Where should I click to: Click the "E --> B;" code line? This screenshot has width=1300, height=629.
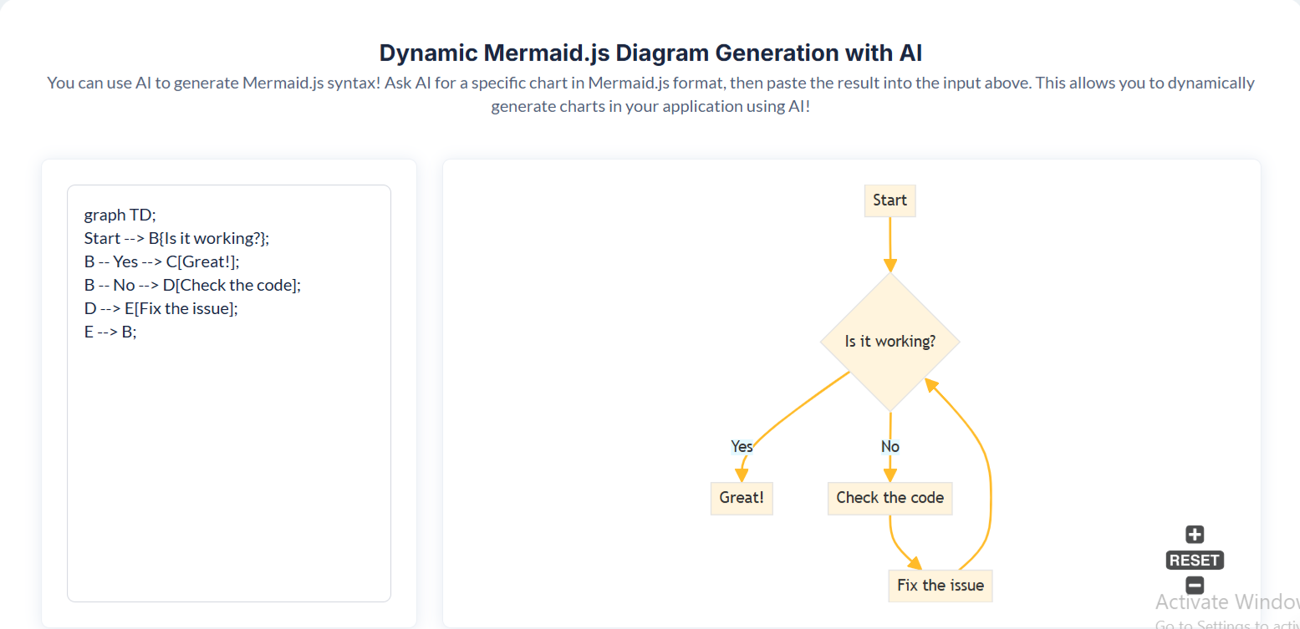point(110,332)
